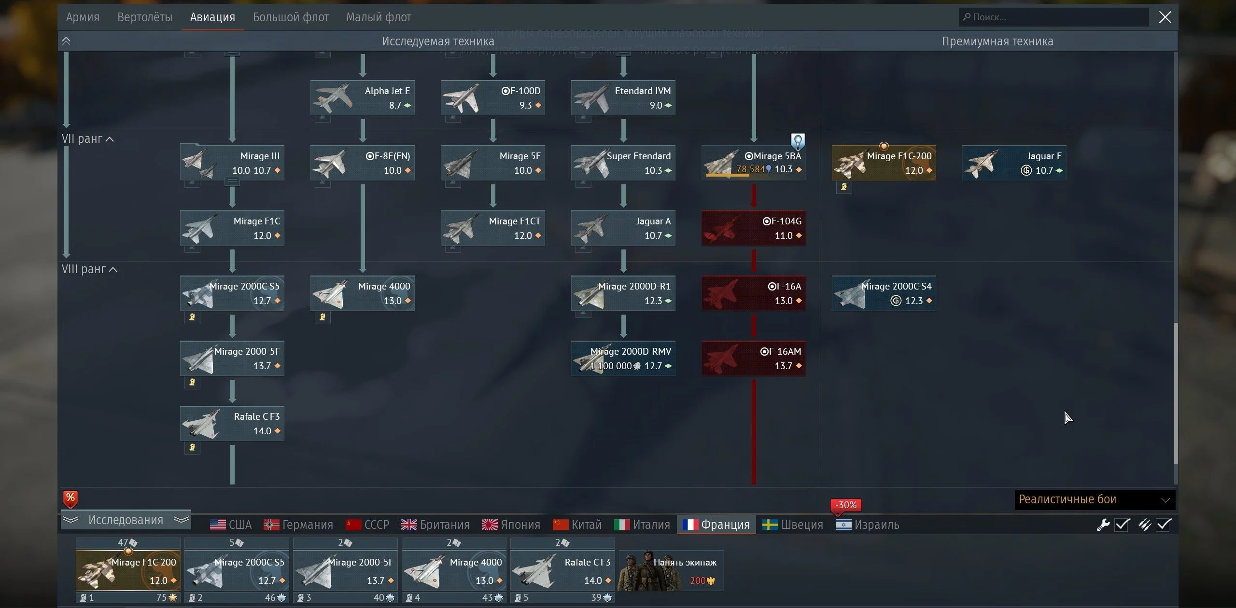The height and width of the screenshot is (608, 1236).
Task: Click the crew icon under Rafale C F3
Action: tap(192, 447)
